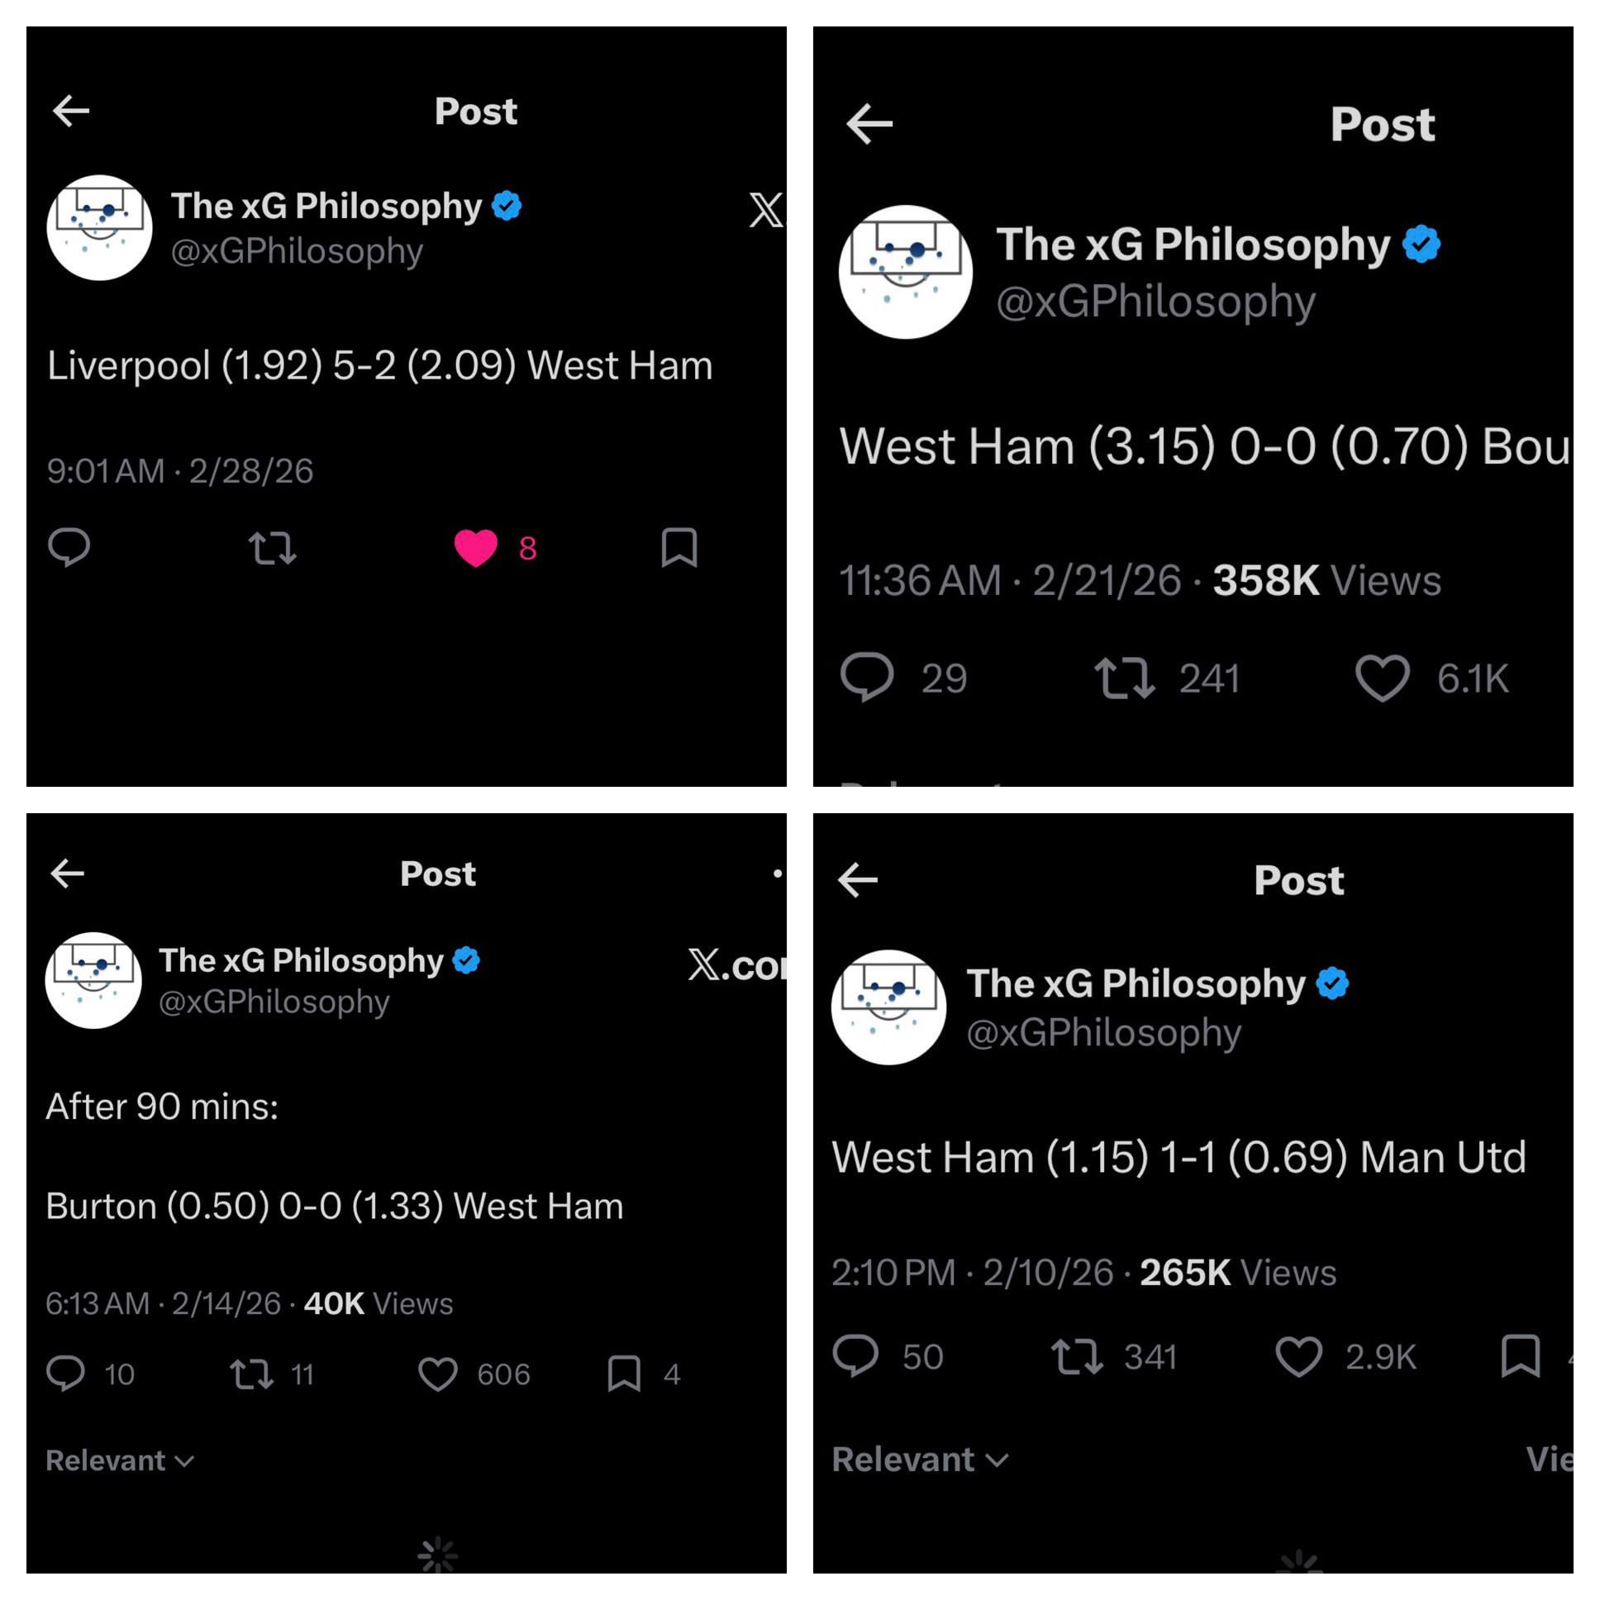Expand the Relevant dropdown under Man Utd post
This screenshot has height=1600, width=1600.
920,1460
